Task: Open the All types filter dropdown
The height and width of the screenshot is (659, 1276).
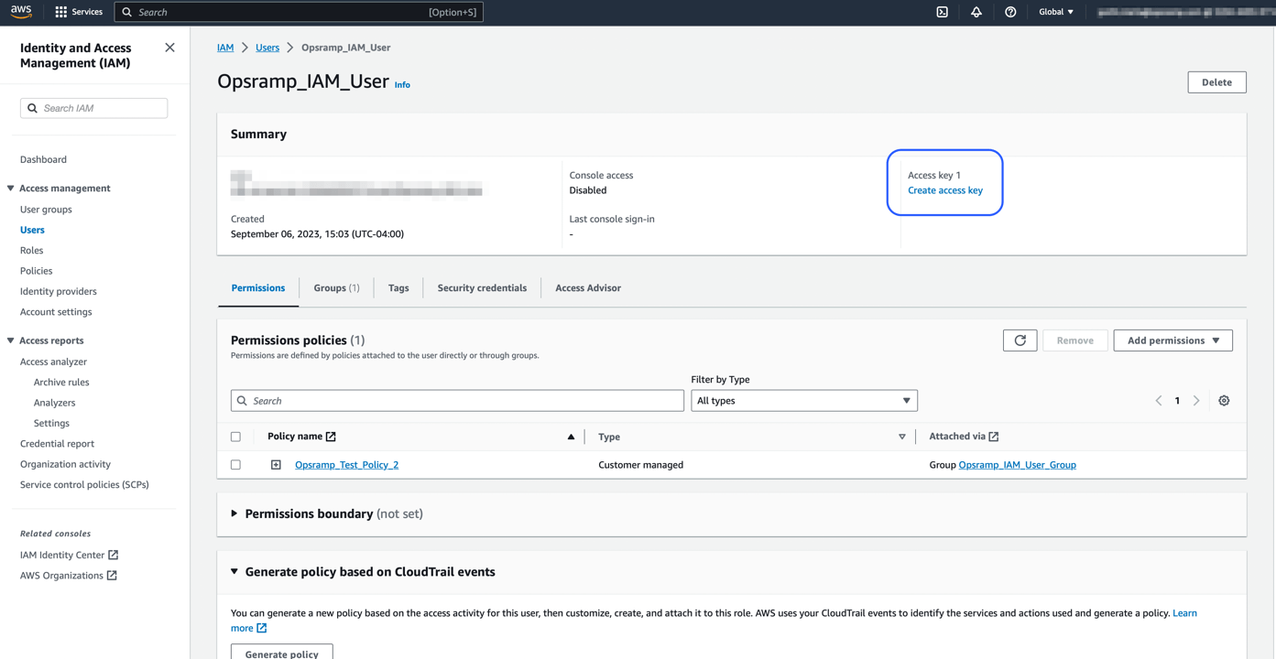Action: click(x=803, y=400)
